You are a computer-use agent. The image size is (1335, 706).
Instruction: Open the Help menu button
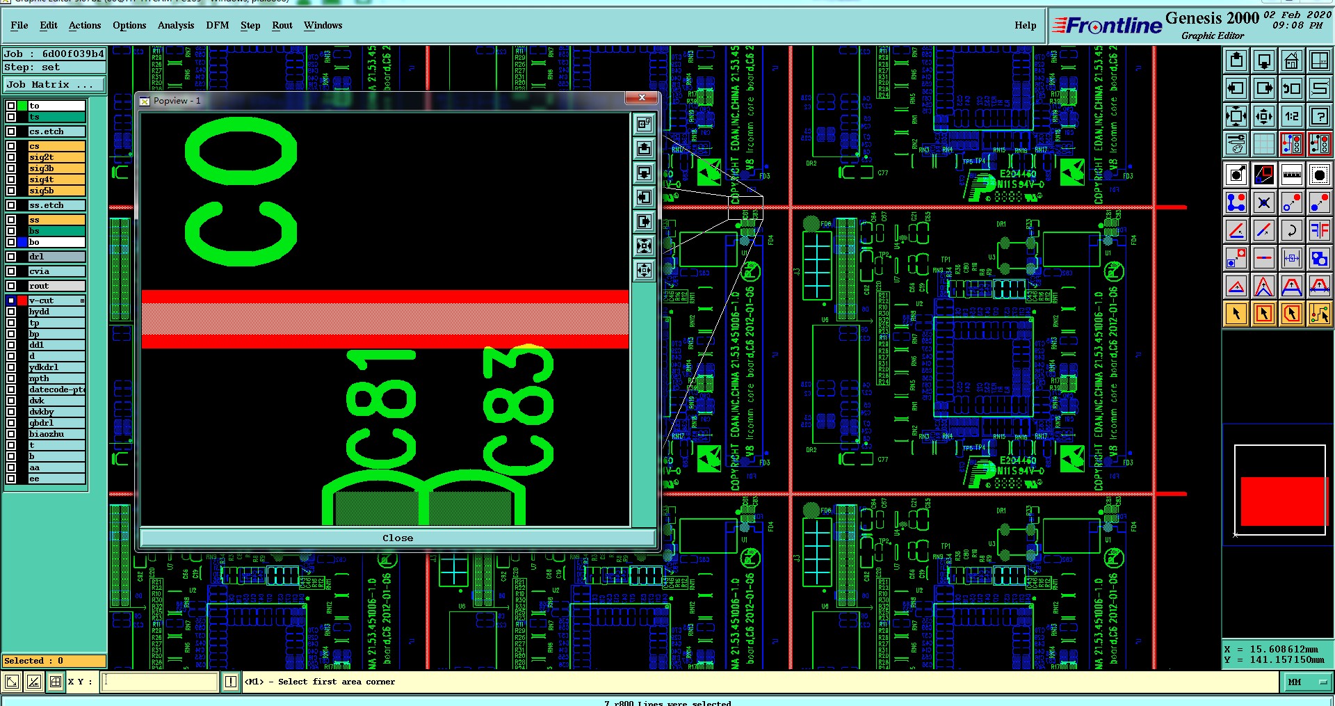click(1025, 25)
